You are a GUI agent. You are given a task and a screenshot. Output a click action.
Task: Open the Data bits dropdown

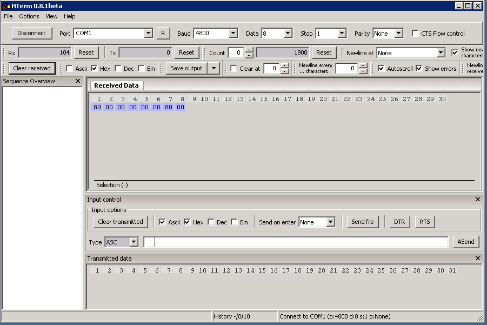(x=288, y=33)
